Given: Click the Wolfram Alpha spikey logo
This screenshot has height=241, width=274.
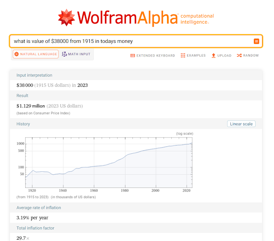Looking at the screenshot, I should coord(66,18).
